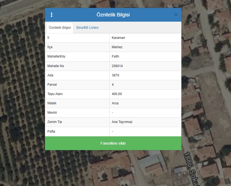Click the Mevkii row label

pos(52,113)
